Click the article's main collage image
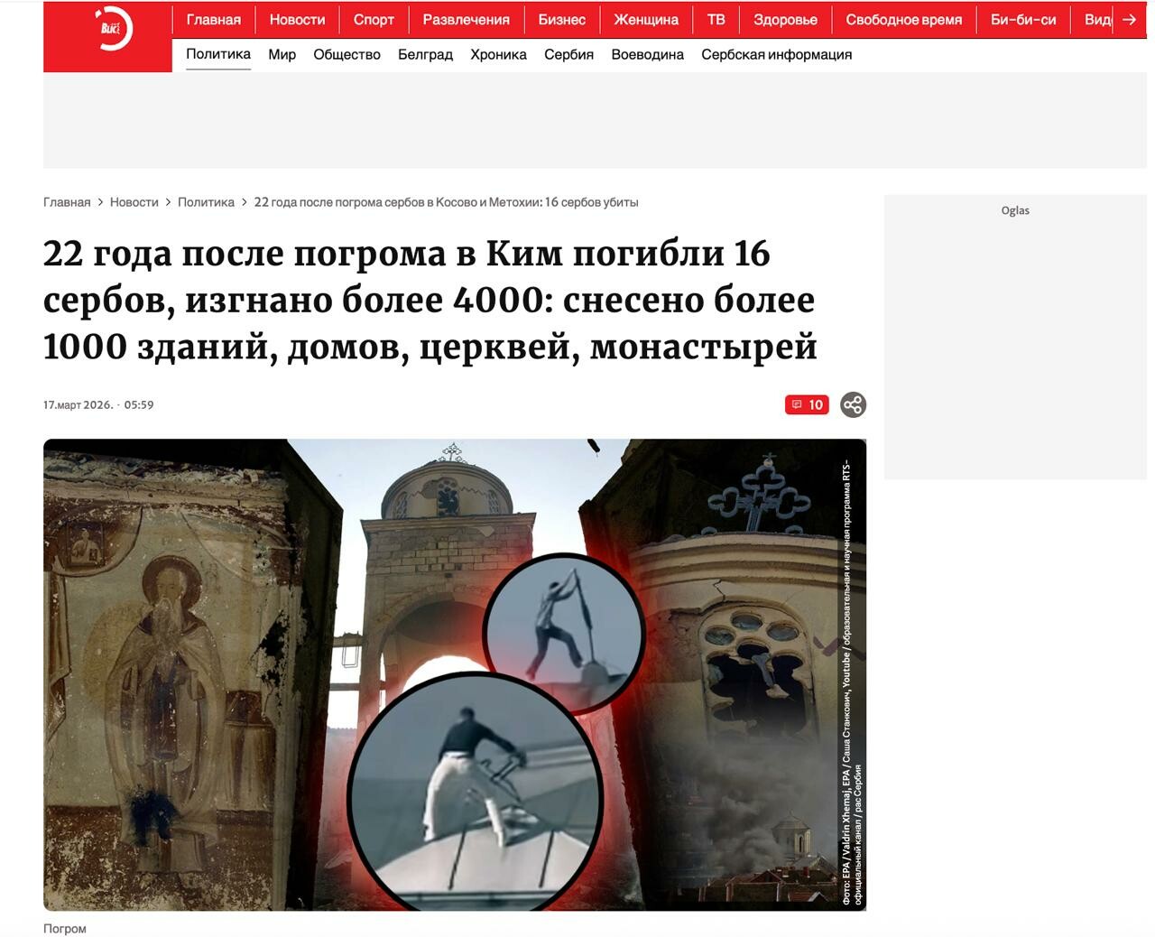The image size is (1155, 937). 454,674
